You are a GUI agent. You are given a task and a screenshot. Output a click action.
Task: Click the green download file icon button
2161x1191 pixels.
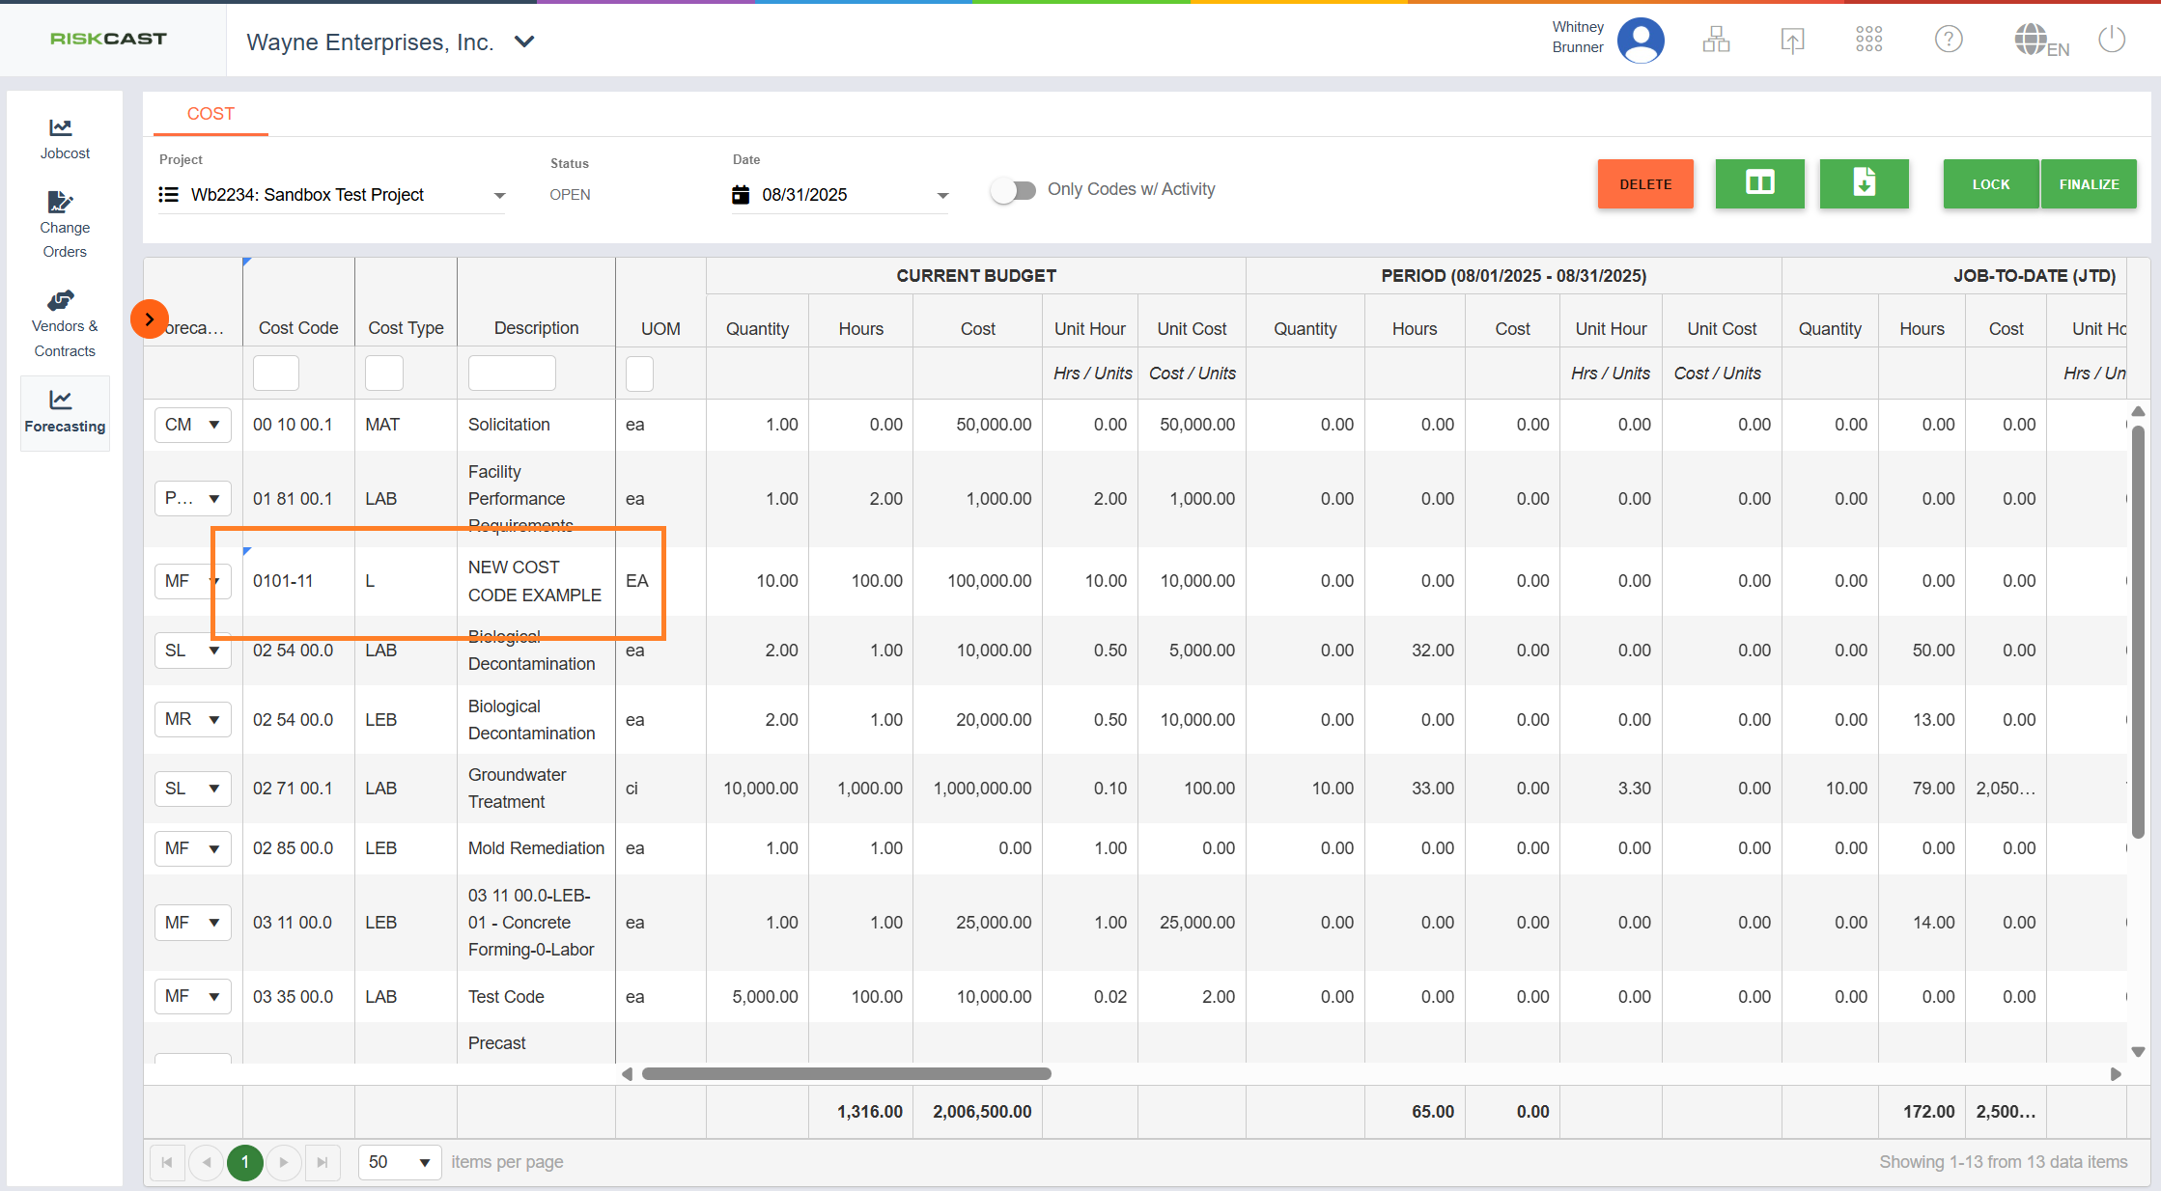[x=1863, y=183]
